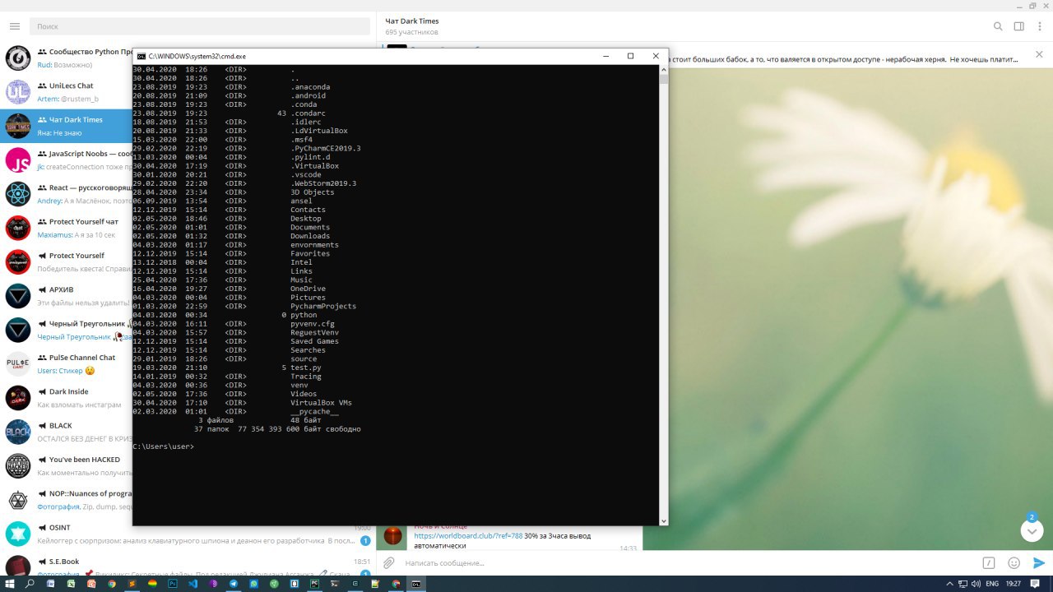The image size is (1053, 592).
Task: Open the taskbar clock 19:27
Action: coord(1014,584)
